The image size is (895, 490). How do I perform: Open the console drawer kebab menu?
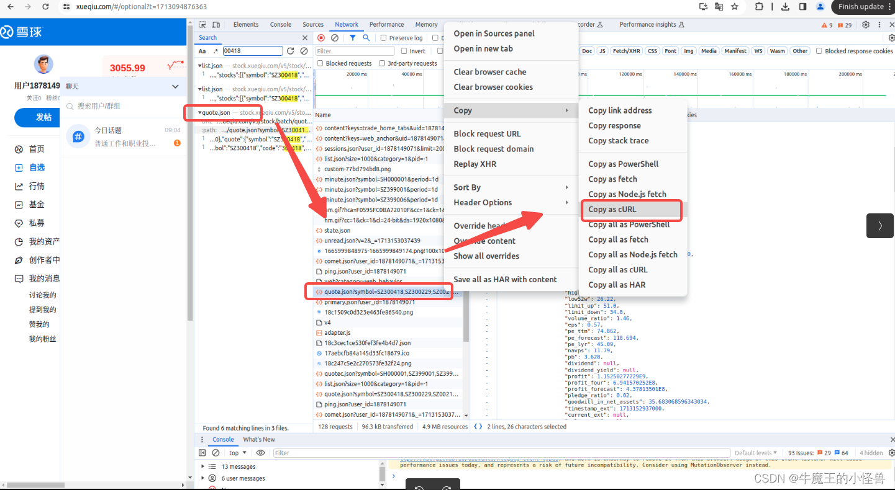click(x=202, y=439)
